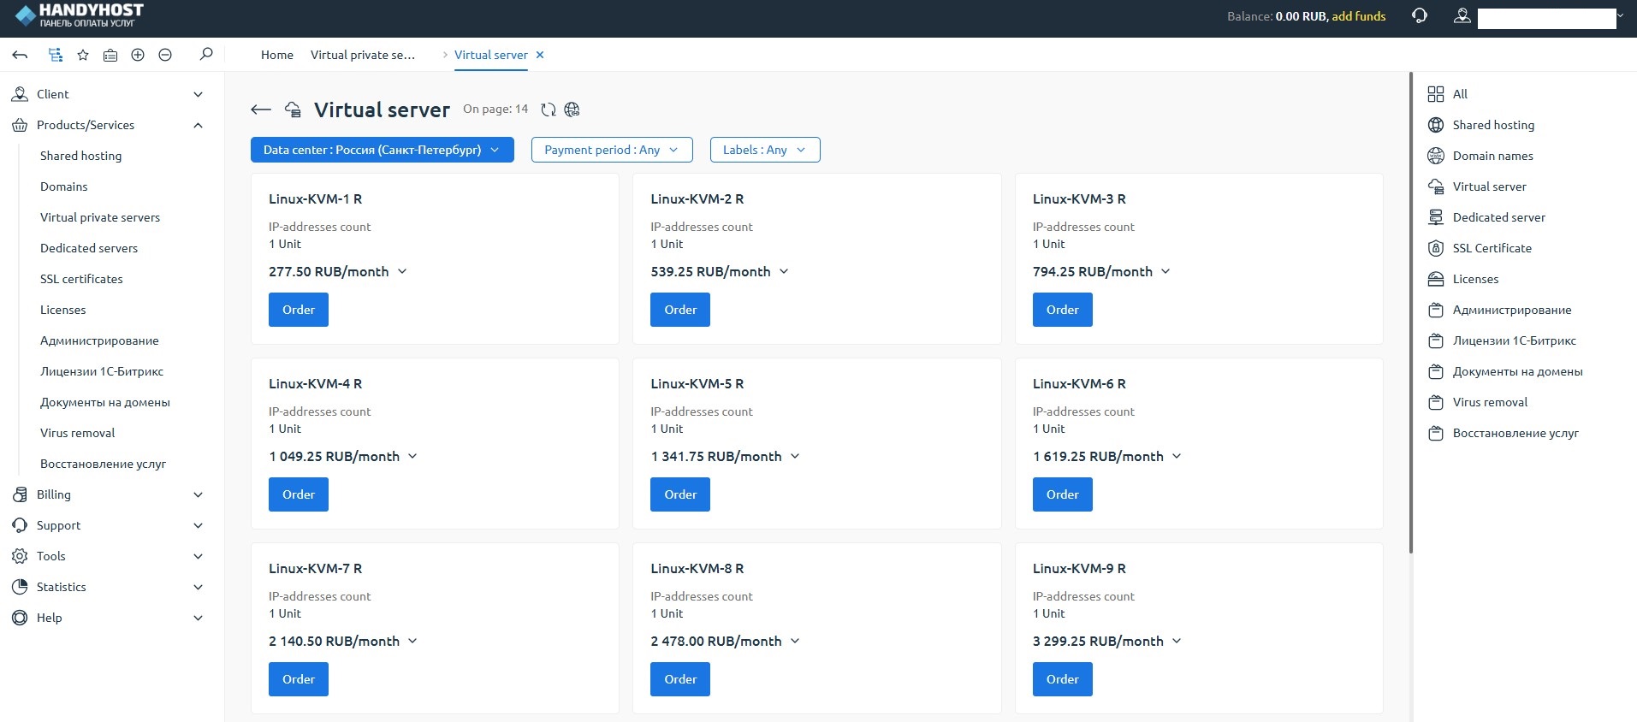Screen dimensions: 1637x722
Task: Order the Linux-KVM-5 R server
Action: tap(679, 494)
